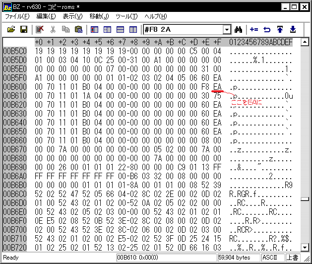Click the '+0' column header
The image size is (312, 264).
point(39,42)
